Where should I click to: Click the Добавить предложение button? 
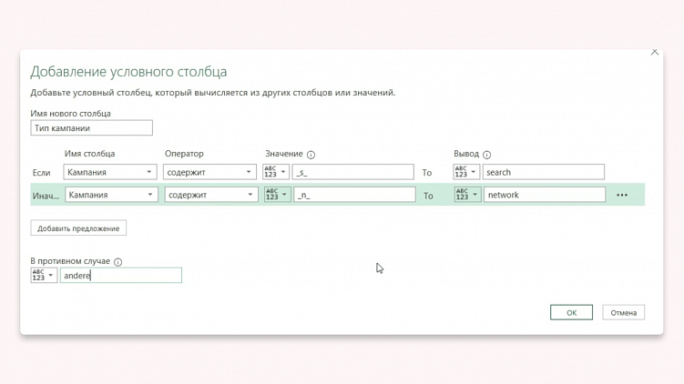(x=78, y=228)
